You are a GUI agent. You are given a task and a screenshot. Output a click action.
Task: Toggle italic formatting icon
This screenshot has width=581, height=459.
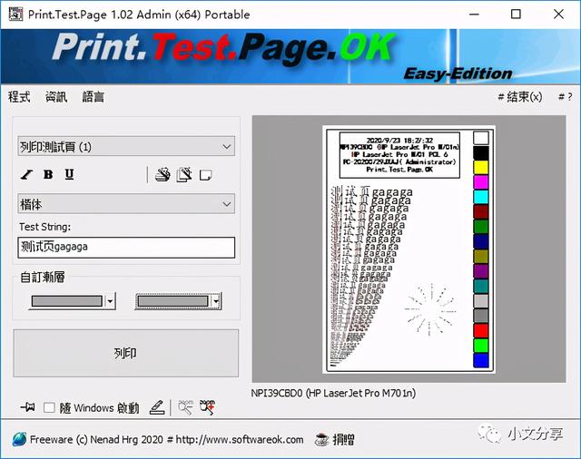26,174
